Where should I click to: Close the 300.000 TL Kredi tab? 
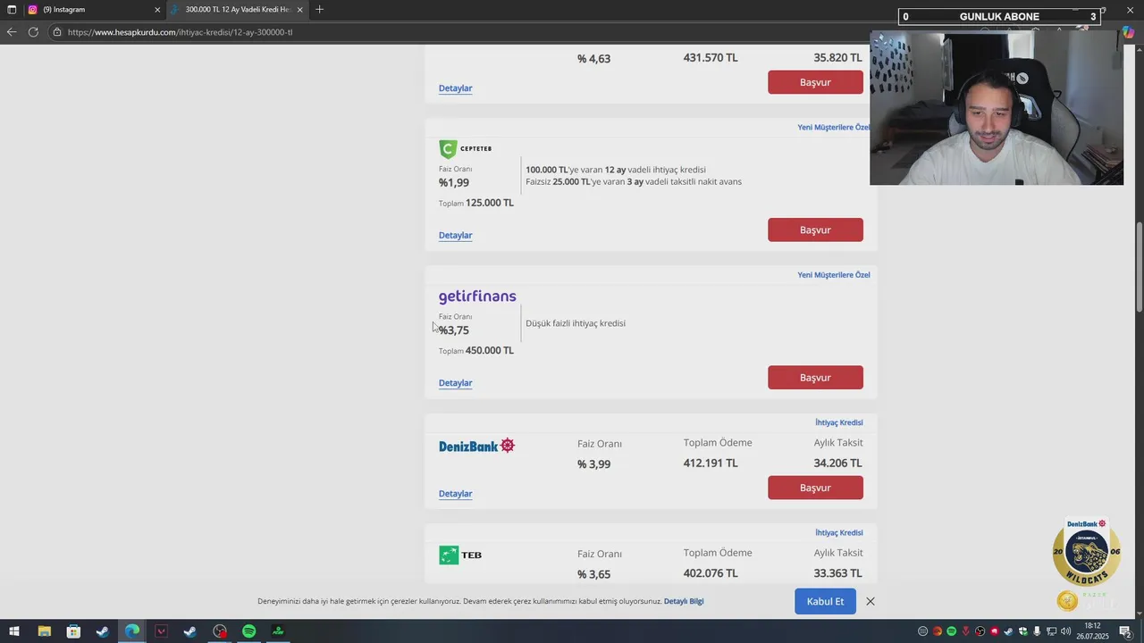(x=300, y=10)
